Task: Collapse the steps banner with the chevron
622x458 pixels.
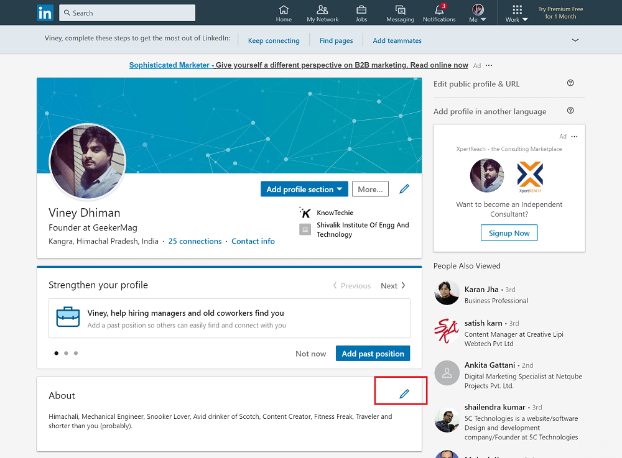Action: point(575,40)
